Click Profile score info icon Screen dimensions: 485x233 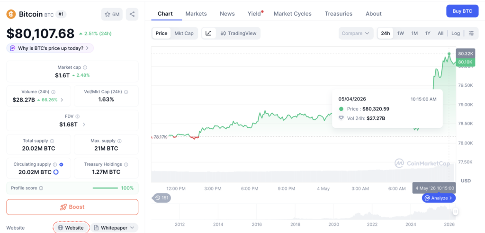(41, 188)
